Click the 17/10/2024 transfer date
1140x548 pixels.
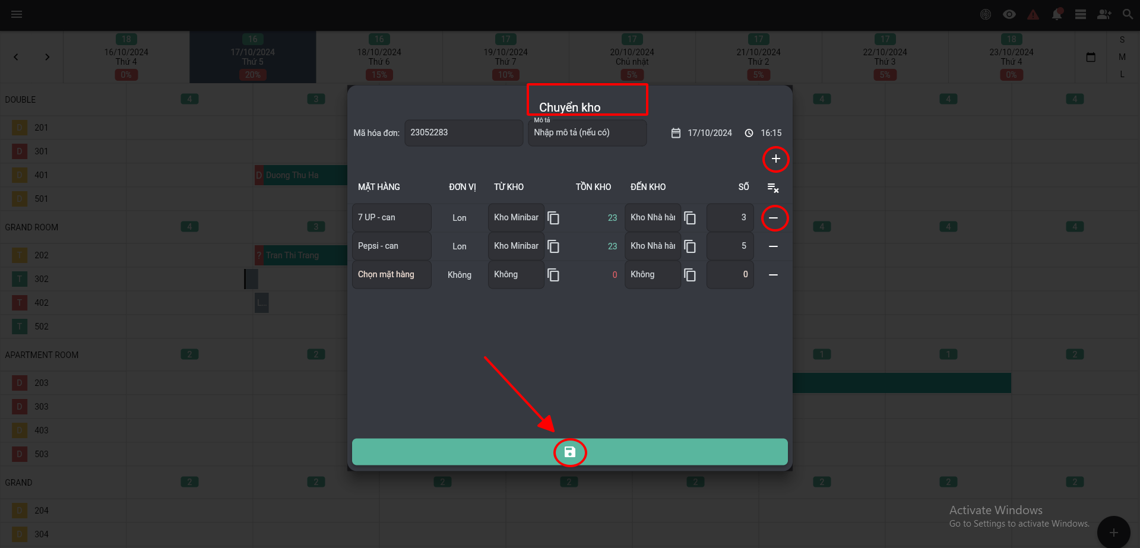pyautogui.click(x=710, y=133)
